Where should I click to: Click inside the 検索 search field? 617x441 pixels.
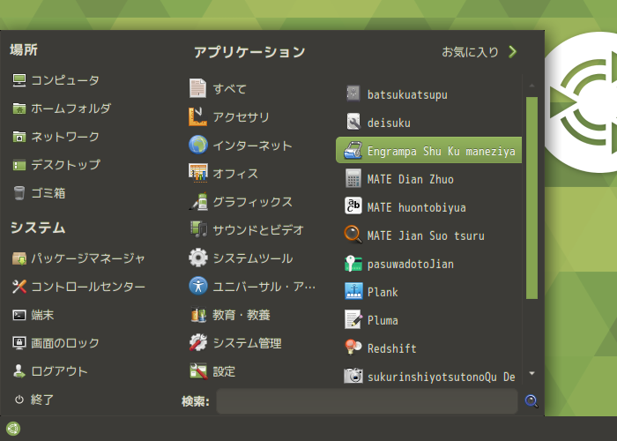click(x=367, y=401)
